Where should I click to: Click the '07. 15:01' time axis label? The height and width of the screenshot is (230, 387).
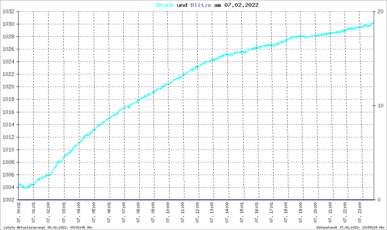[x=242, y=213]
